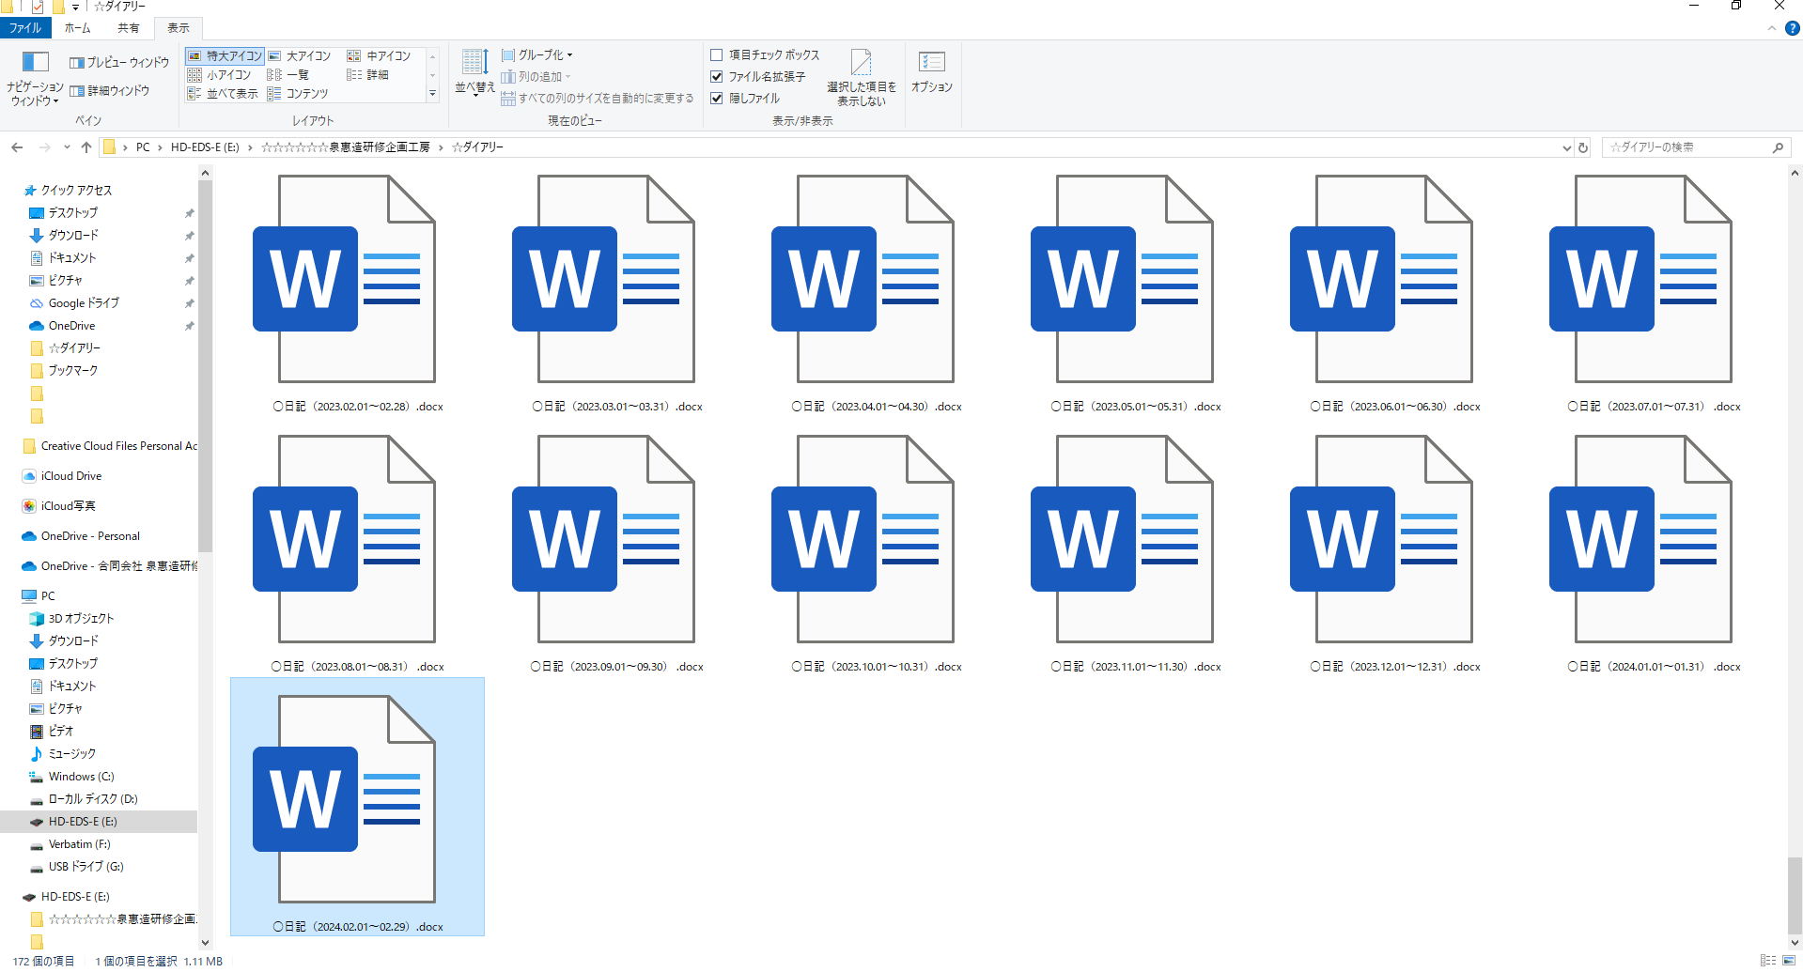Open the Navigation pane dropdown button
The width and height of the screenshot is (1803, 972).
(x=35, y=79)
